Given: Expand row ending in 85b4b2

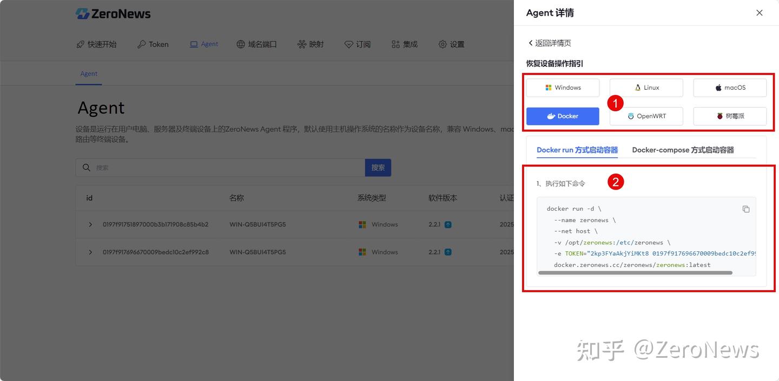Looking at the screenshot, I should (90, 224).
